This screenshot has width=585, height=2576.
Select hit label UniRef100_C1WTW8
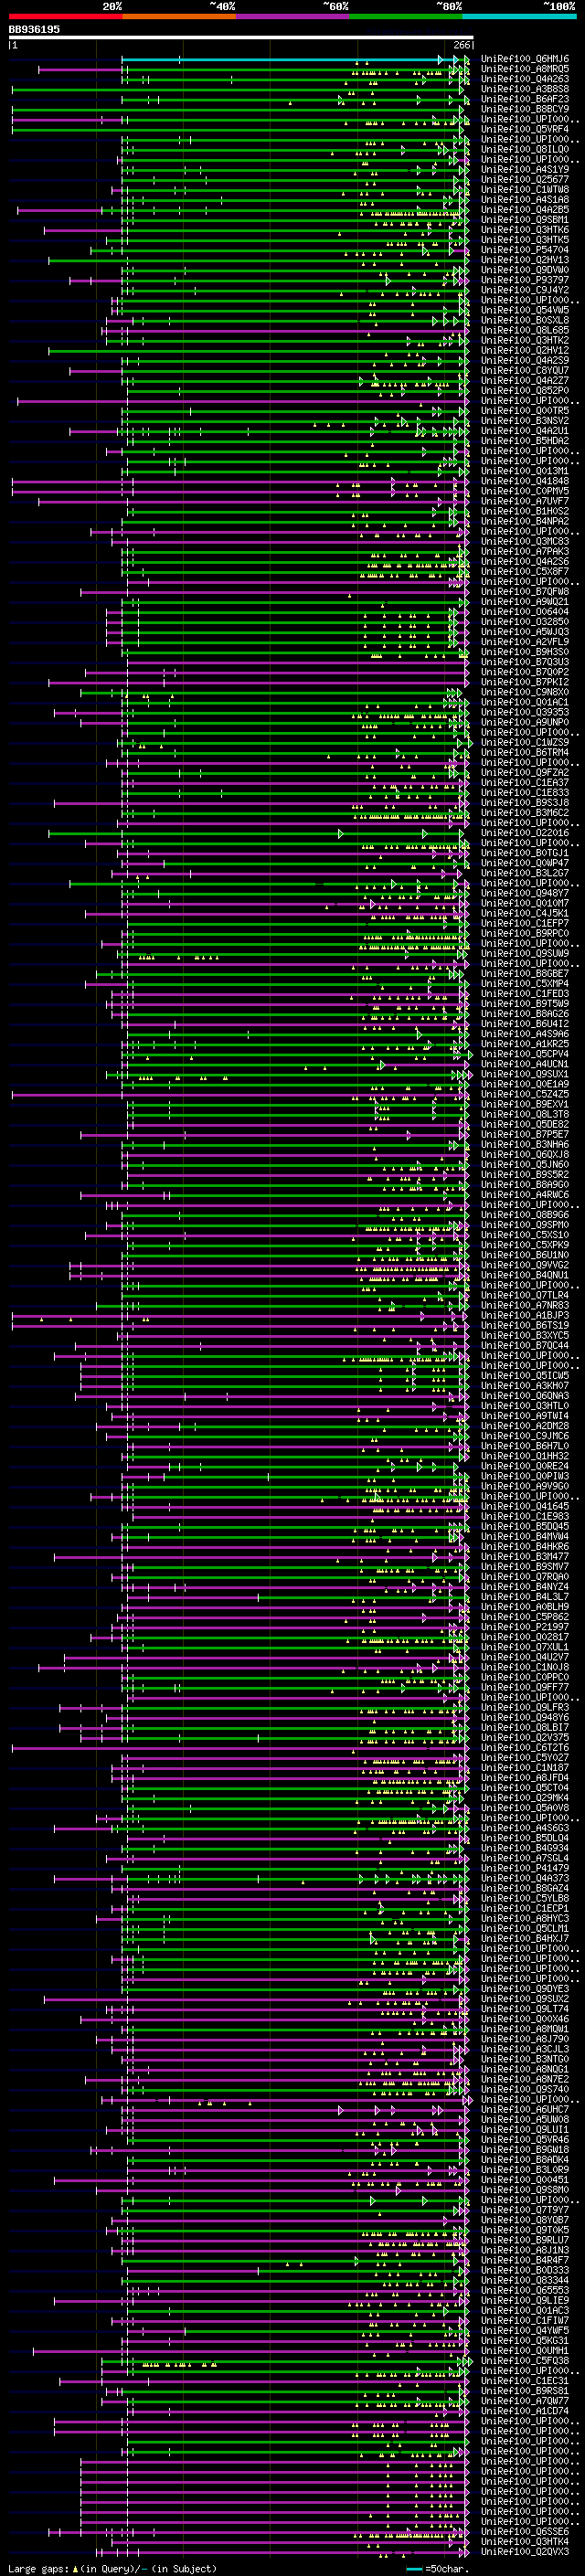pyautogui.click(x=524, y=190)
